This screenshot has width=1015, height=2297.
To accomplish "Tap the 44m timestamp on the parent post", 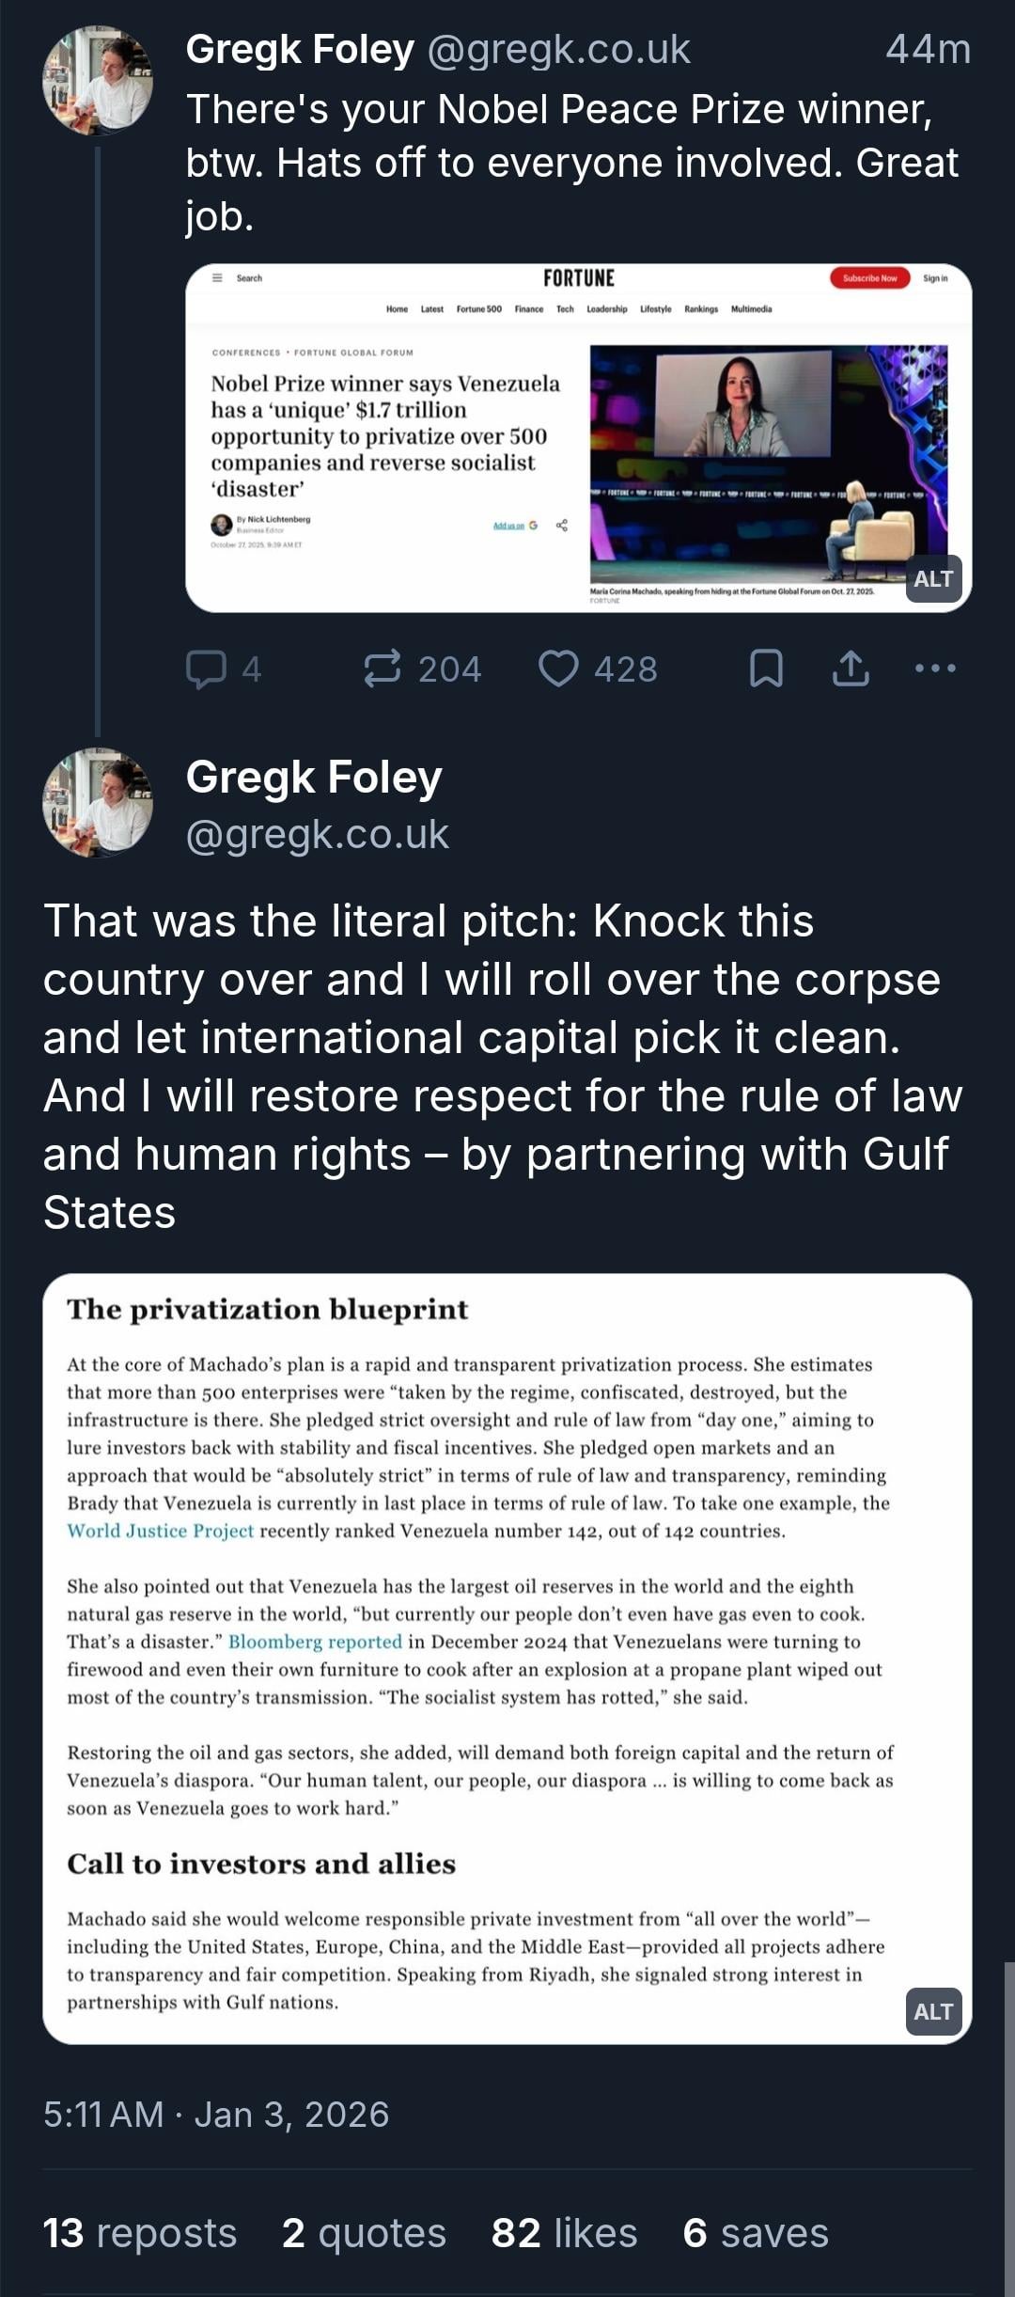I will 928,49.
